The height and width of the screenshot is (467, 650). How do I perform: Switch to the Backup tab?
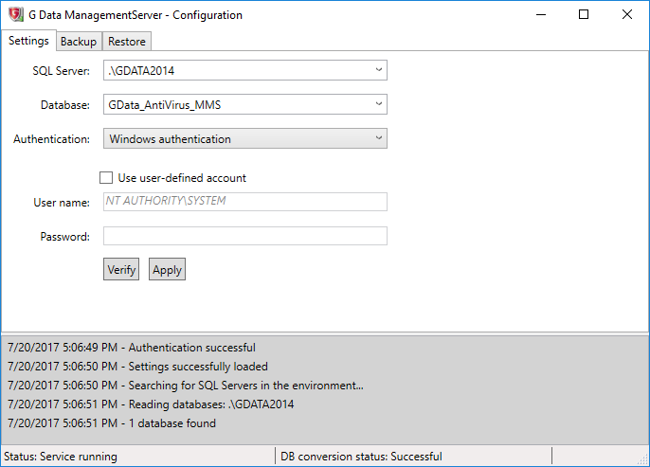pos(79,42)
